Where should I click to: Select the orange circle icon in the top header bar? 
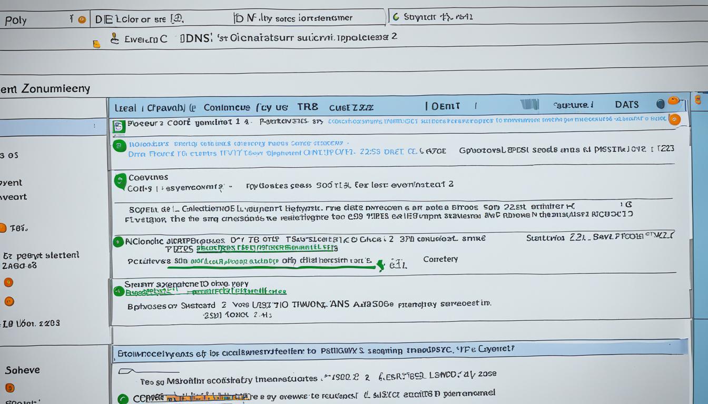click(x=83, y=18)
